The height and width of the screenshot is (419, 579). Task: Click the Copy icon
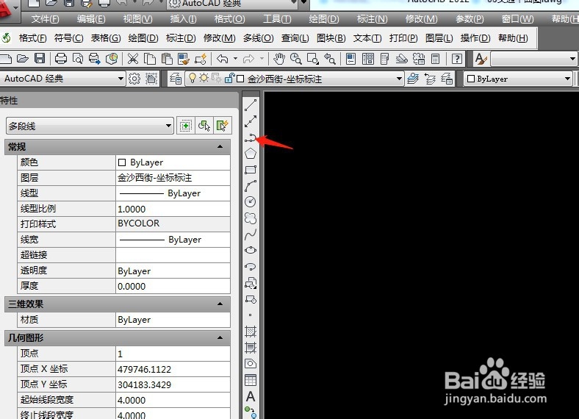pyautogui.click(x=150, y=59)
